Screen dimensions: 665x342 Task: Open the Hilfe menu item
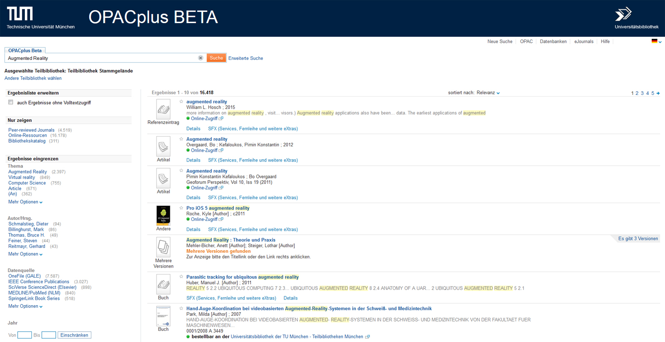[605, 41]
